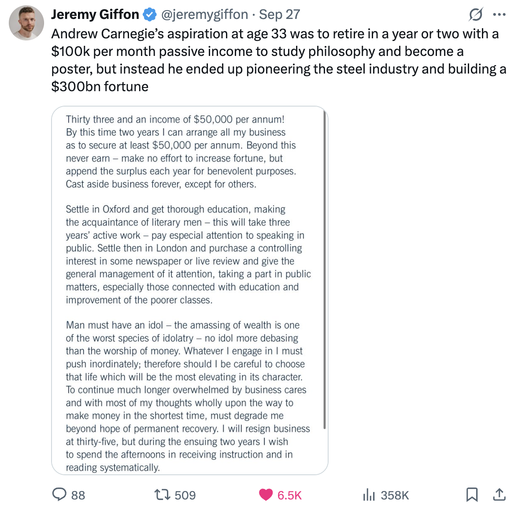This screenshot has height=510, width=518.
Task: Click the 509 reposts count
Action: [x=185, y=495]
